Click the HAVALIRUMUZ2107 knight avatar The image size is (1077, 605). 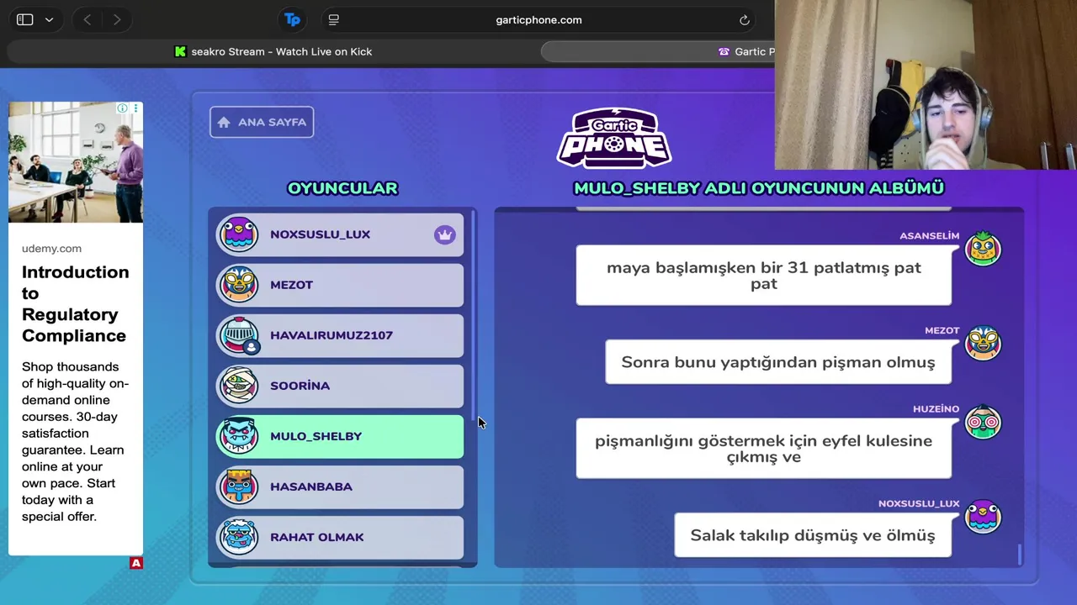pyautogui.click(x=239, y=335)
